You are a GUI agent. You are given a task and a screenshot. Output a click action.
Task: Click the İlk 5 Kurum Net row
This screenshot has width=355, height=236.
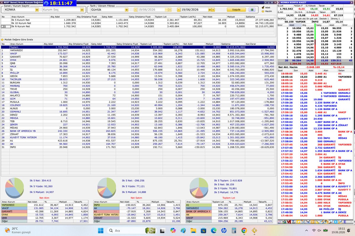pyautogui.click(x=138, y=20)
